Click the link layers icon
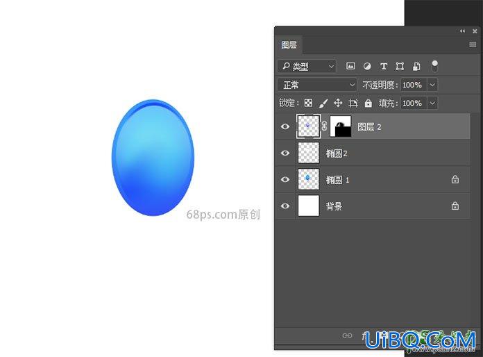The height and width of the screenshot is (357, 483). [347, 335]
